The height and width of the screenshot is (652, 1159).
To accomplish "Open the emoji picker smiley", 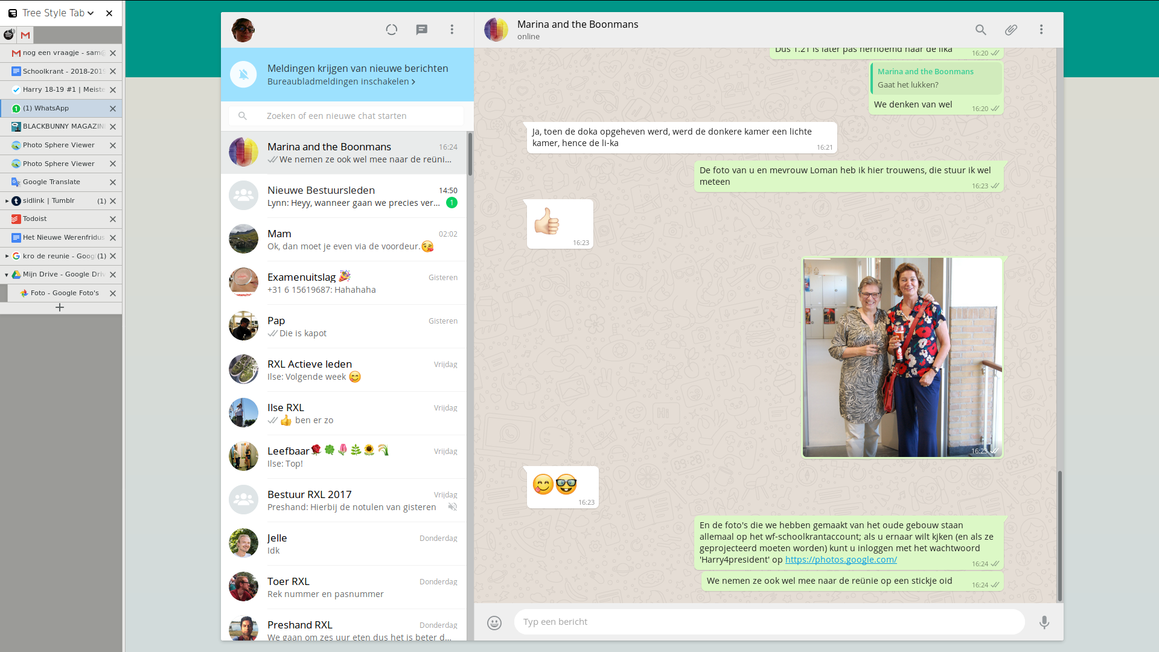I will [494, 622].
